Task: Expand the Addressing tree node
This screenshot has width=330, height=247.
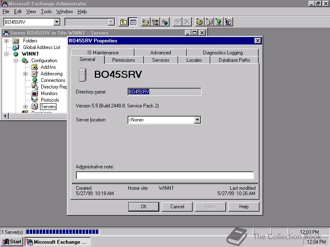Action: pyautogui.click(x=25, y=74)
